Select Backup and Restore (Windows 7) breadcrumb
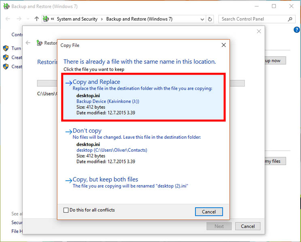This screenshot has height=242, width=301. coord(139,19)
